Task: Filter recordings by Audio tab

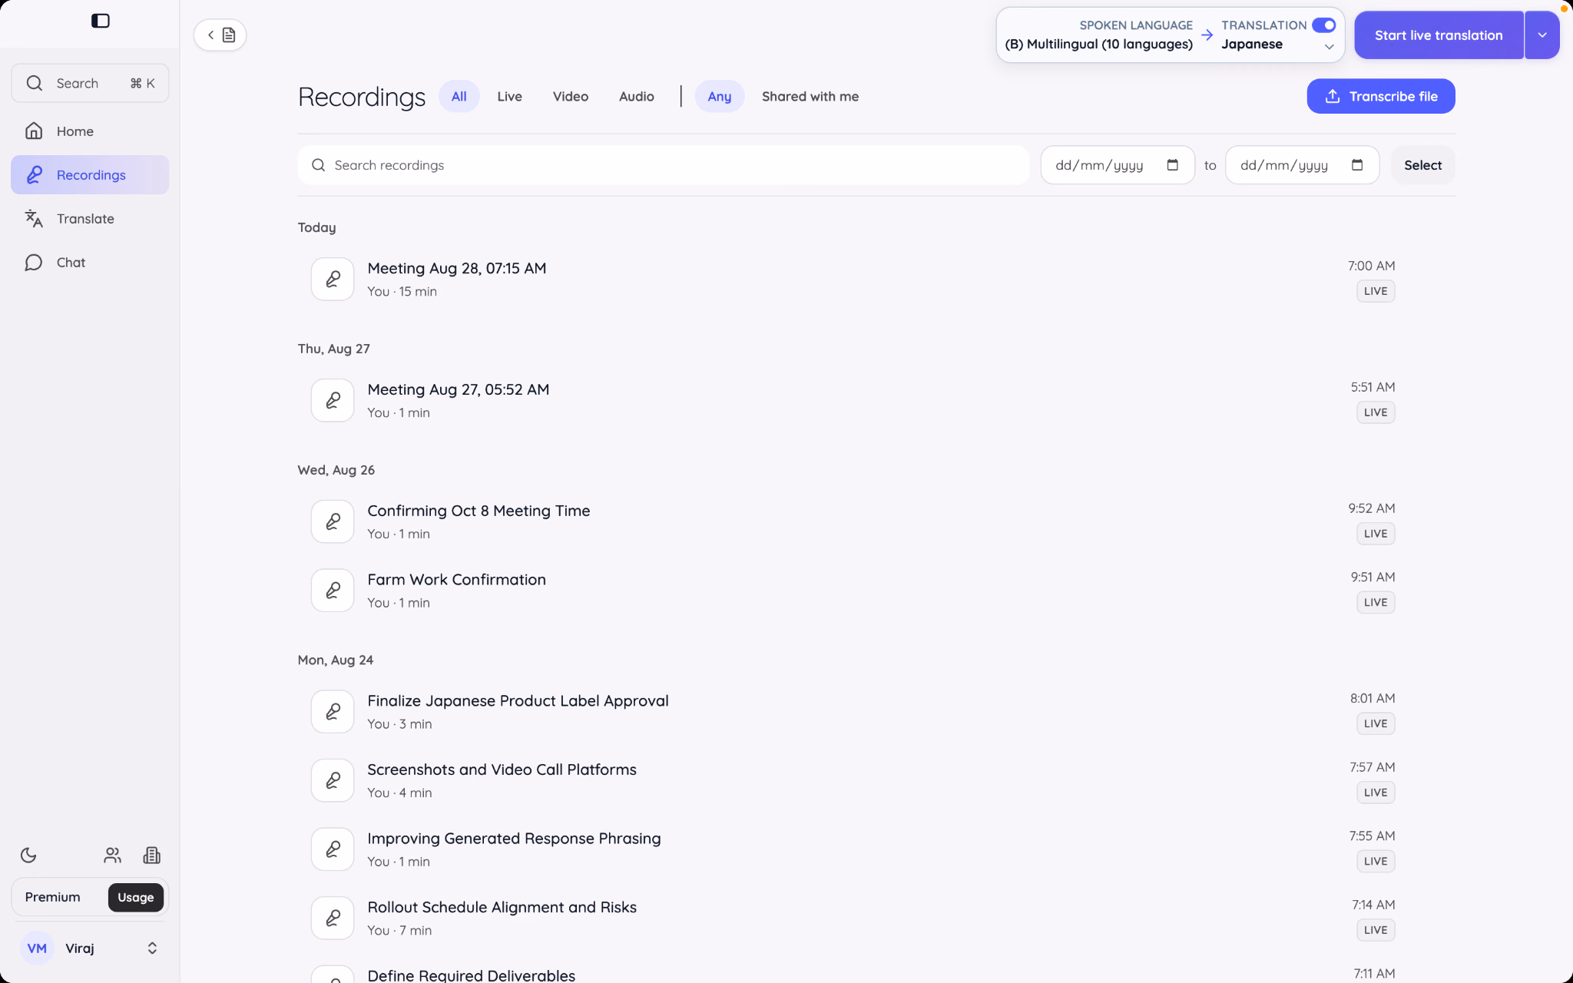Action: pos(637,97)
